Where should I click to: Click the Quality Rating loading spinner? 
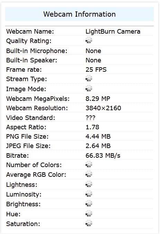(x=89, y=40)
